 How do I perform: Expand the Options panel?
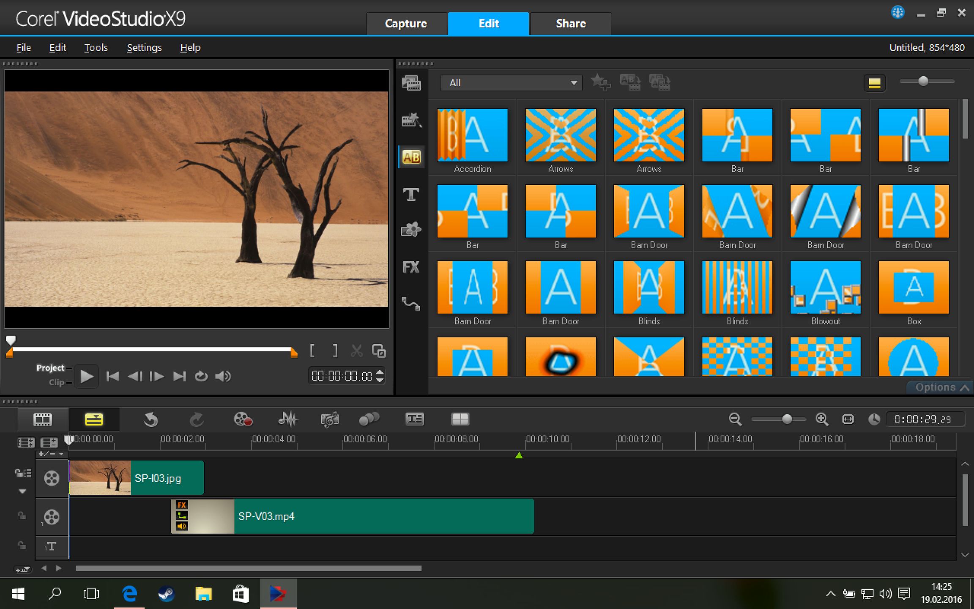coord(941,387)
